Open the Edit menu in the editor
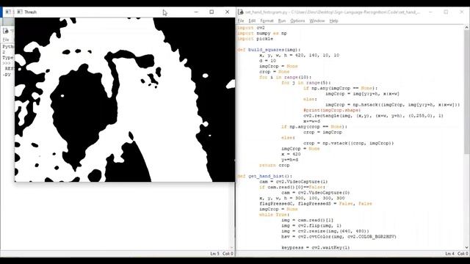This screenshot has height=264, width=470. [252, 21]
